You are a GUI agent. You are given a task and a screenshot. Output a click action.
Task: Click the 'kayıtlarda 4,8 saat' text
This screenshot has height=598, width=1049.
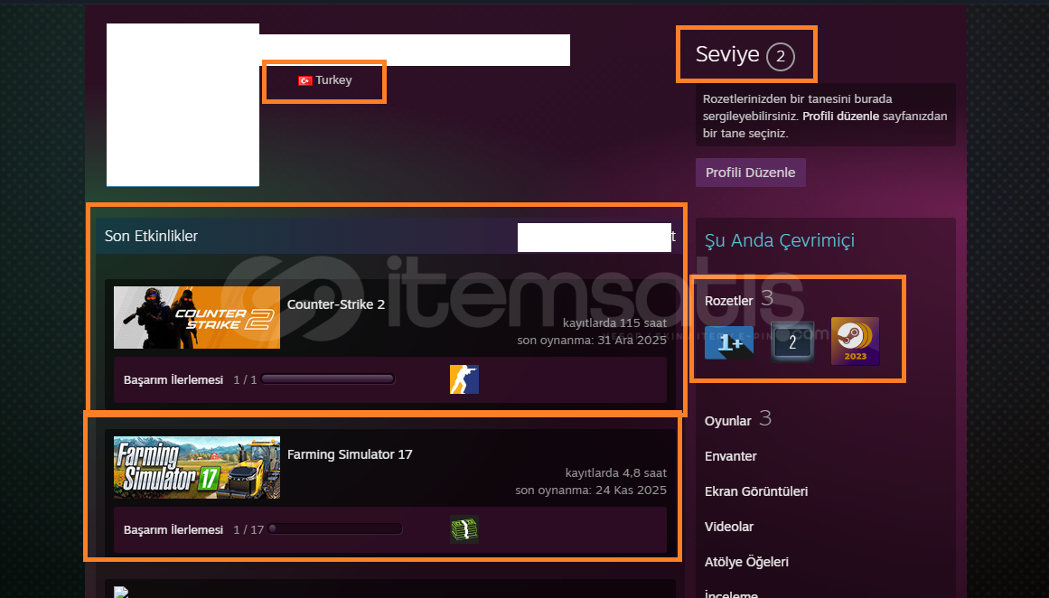coord(615,473)
